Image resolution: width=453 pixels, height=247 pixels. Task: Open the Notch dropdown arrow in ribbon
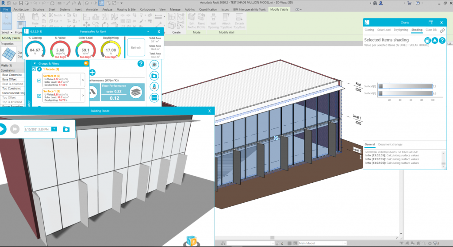point(64,15)
